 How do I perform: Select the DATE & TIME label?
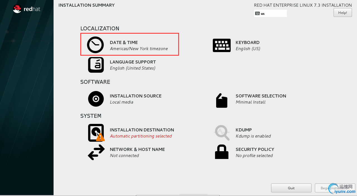[124, 42]
